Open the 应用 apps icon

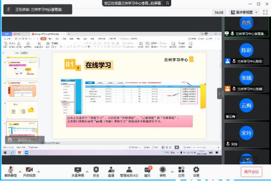[x=181, y=172]
